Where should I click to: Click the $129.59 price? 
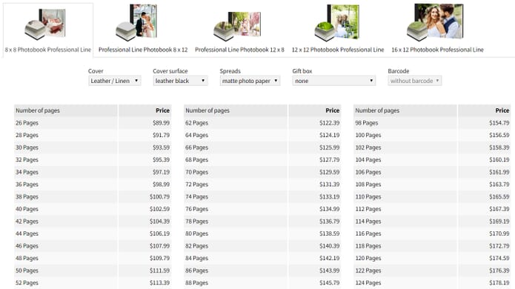click(x=330, y=172)
